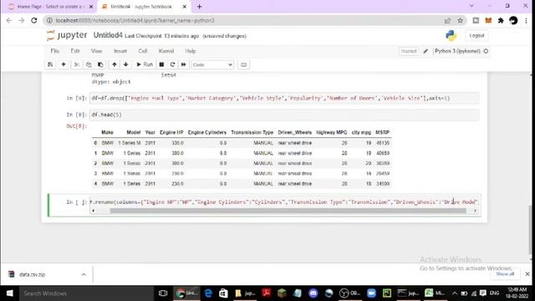Open the cell type dropdown showing Code

click(x=212, y=65)
